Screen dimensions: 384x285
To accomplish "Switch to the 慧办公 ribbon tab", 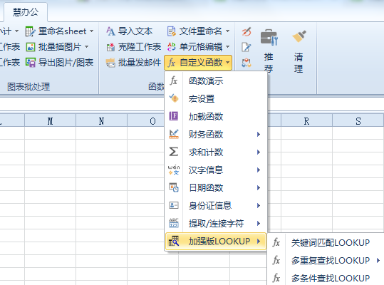I will 26,12.
